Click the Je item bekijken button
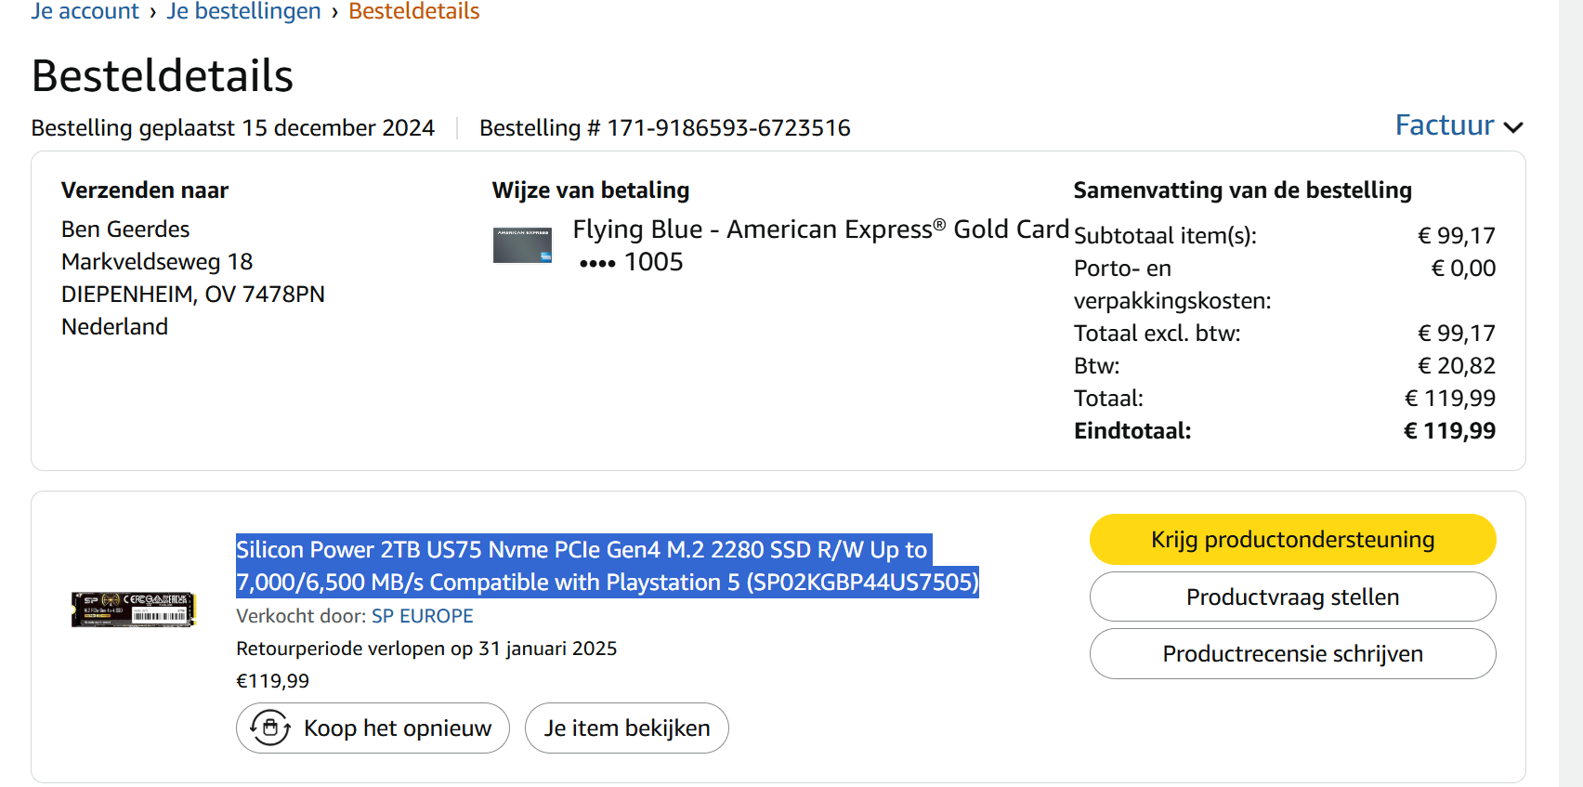This screenshot has width=1583, height=787. (627, 728)
